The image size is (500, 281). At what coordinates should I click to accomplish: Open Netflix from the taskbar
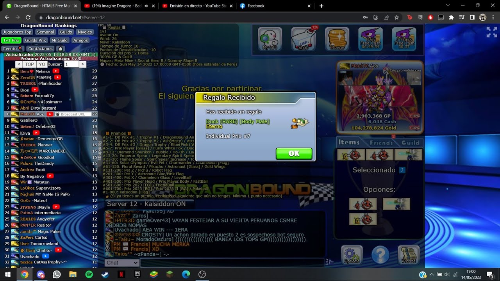[x=121, y=274]
